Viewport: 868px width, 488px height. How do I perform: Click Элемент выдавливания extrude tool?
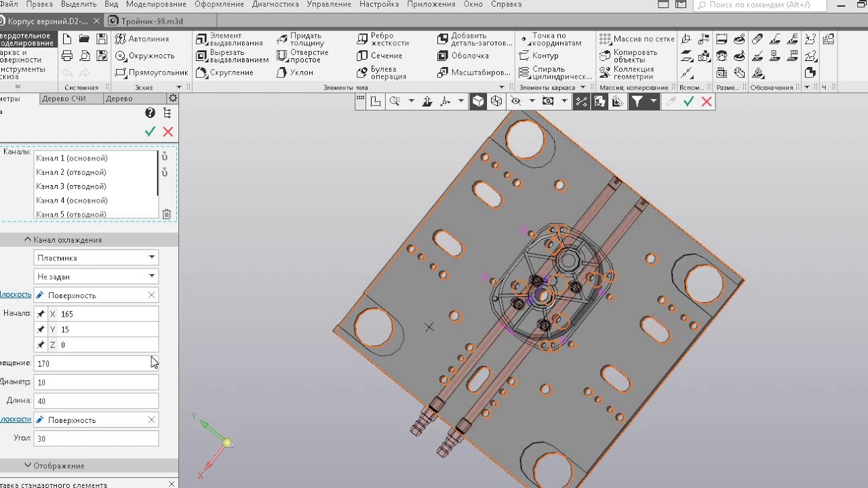tap(229, 39)
